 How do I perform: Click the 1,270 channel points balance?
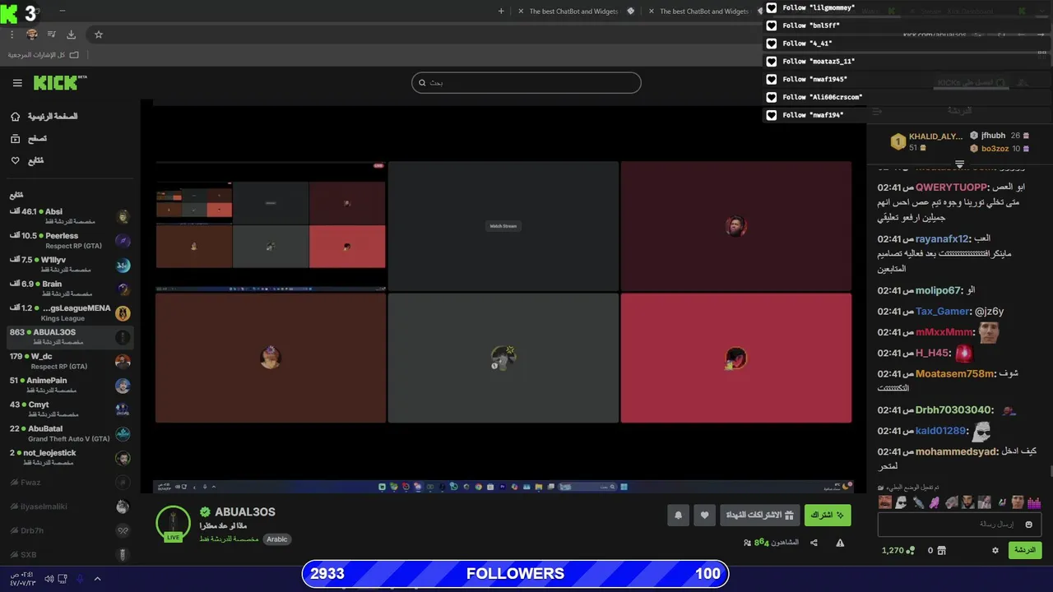click(x=898, y=550)
